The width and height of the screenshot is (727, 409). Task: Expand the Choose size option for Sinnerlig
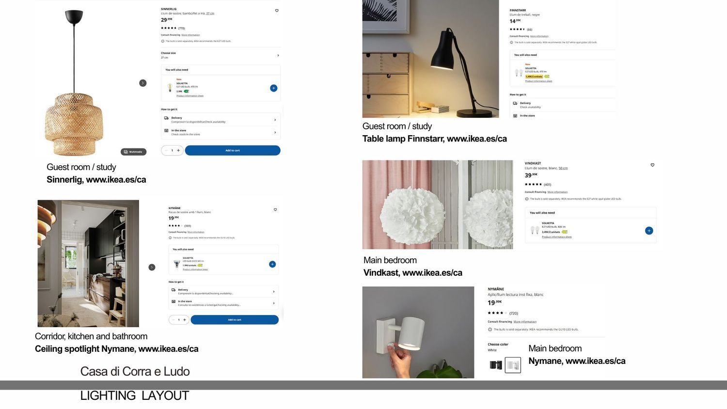[x=221, y=55]
